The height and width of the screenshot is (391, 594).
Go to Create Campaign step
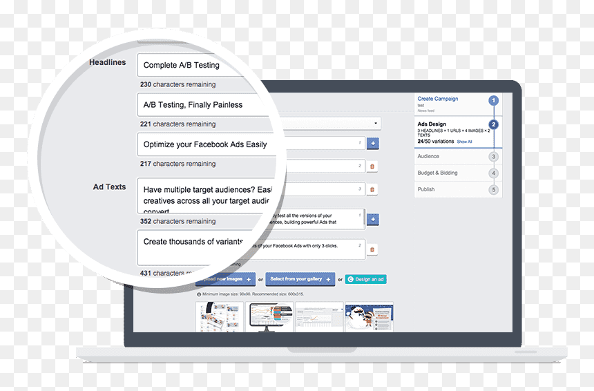click(x=437, y=99)
